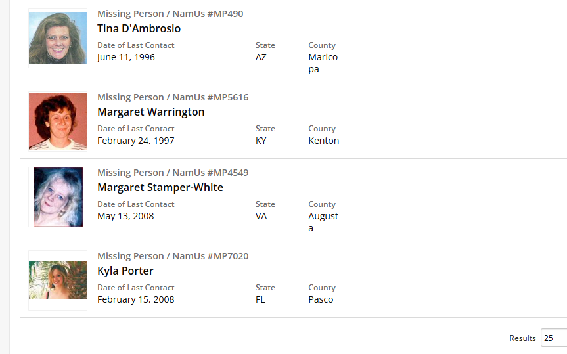The height and width of the screenshot is (354, 567).
Task: Click the June 11, 1996 last contact date
Action: tap(126, 57)
